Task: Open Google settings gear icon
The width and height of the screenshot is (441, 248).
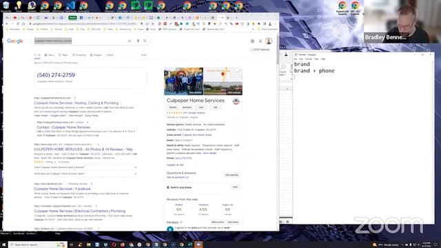Action: [253, 41]
